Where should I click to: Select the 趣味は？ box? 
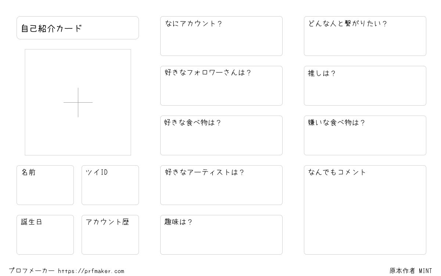(x=221, y=235)
